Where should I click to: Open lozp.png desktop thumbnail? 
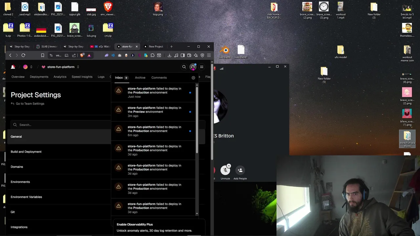pos(158,9)
